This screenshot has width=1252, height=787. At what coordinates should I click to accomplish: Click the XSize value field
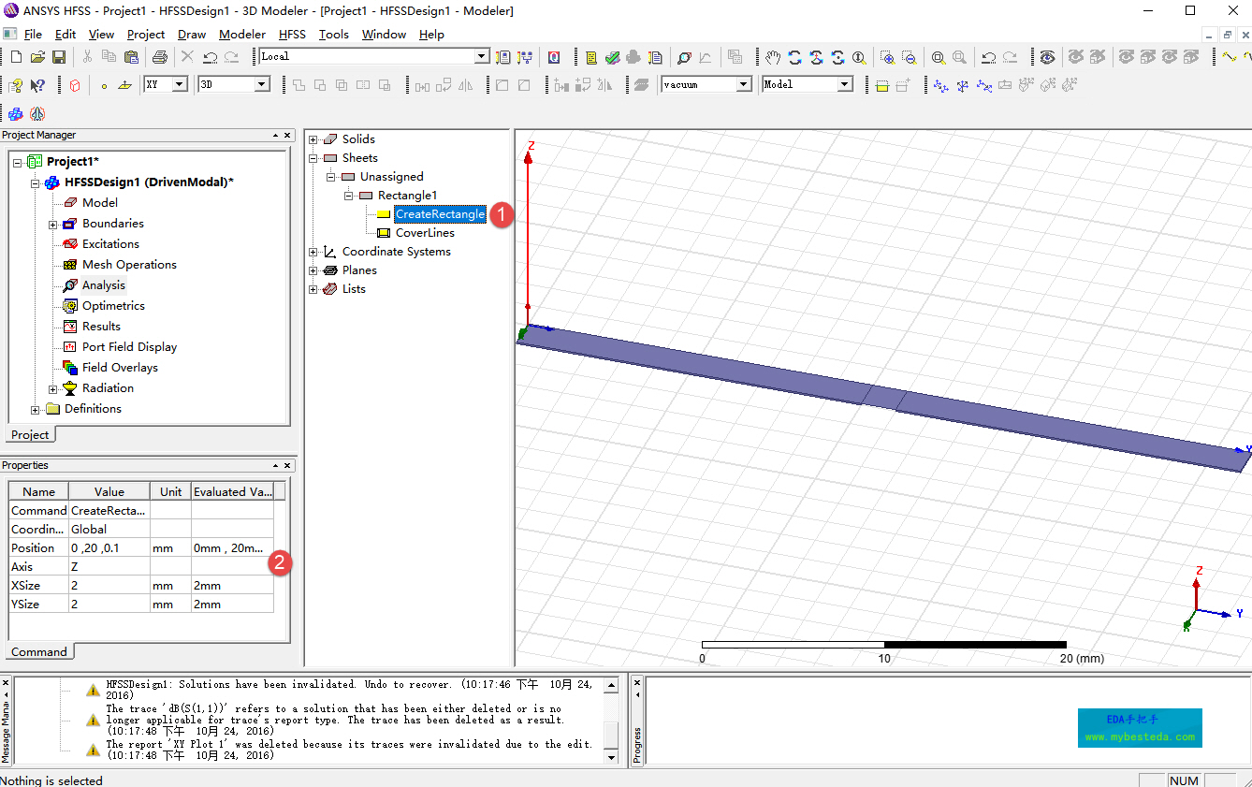109,586
